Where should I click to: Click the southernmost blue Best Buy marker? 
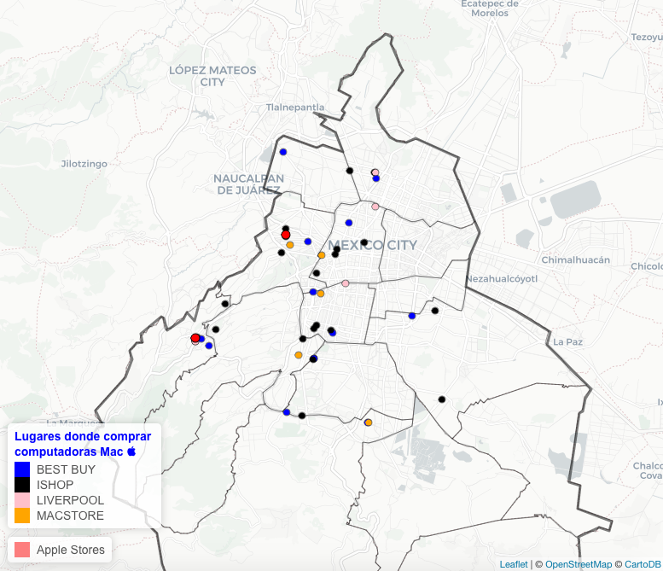287,411
